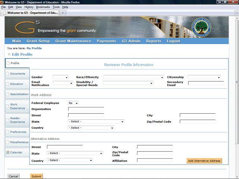Click the Calendar icon in the sidebar
Image resolution: width=239 pixels, height=179 pixels.
[x=7, y=152]
